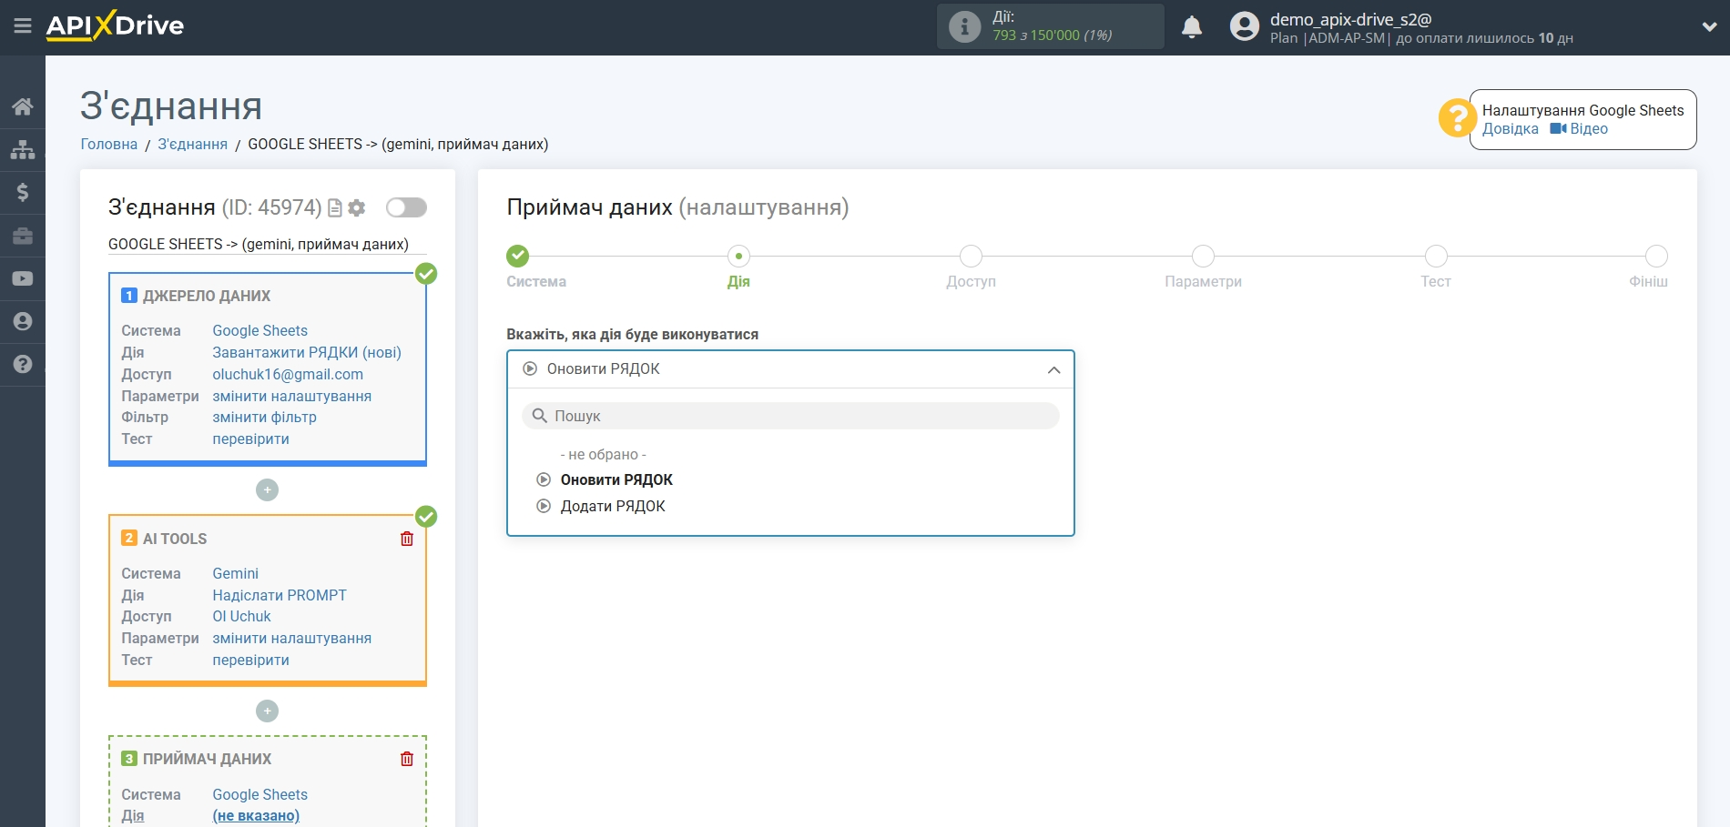
Task: Open source system Google Sheets link
Action: click(259, 330)
